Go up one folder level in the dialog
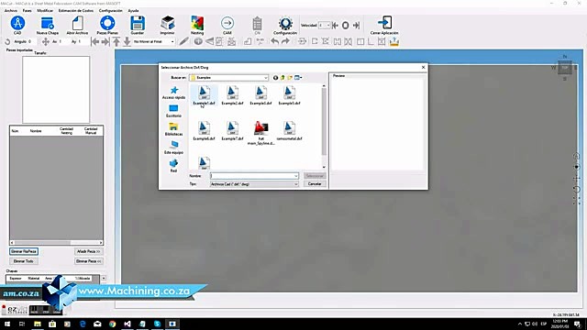Screen dimensions: 587x330 tap(282, 77)
